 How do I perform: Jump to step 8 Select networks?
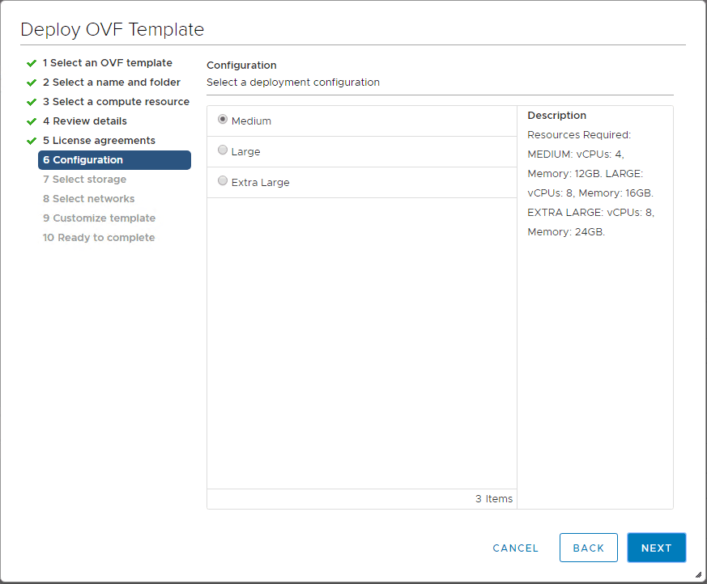coord(87,198)
